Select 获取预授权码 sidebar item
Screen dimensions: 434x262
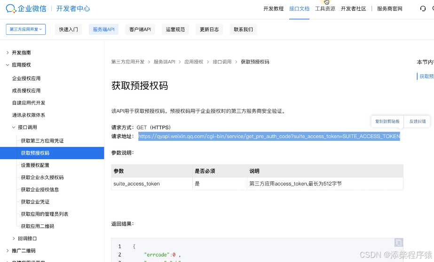tap(52, 153)
